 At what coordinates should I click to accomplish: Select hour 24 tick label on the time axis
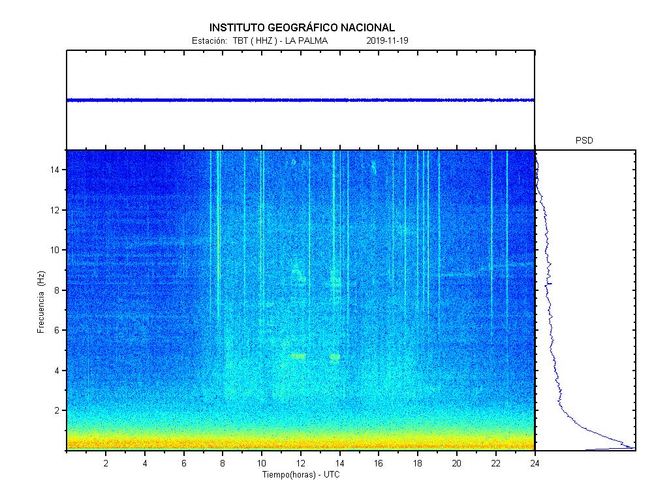[x=535, y=463]
